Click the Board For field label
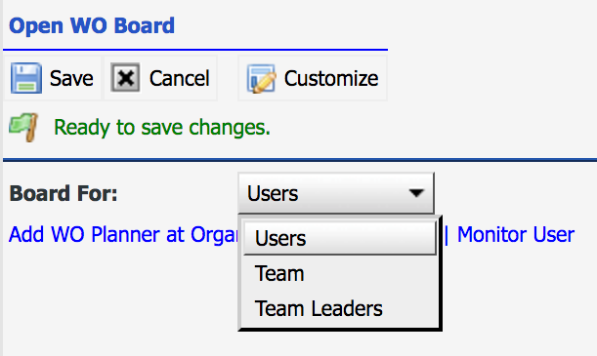Screen dimensions: 597x356 tap(64, 193)
